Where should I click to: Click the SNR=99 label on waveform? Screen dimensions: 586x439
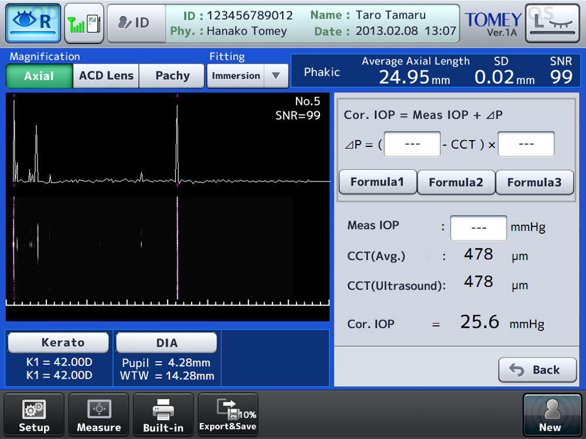click(298, 116)
